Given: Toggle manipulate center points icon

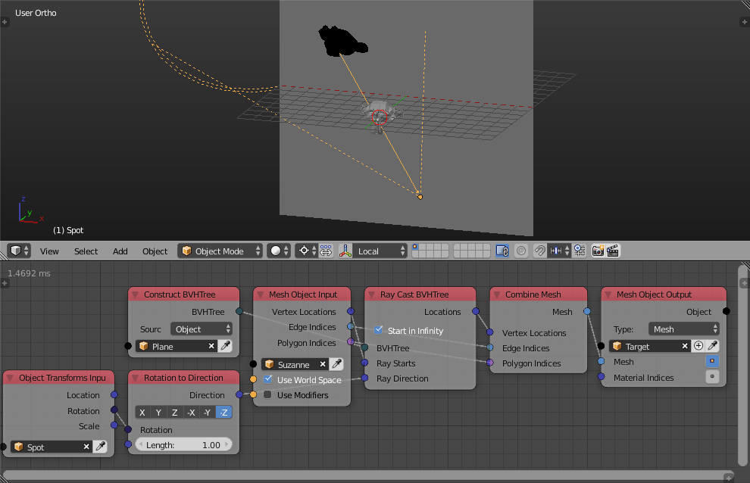Looking at the screenshot, I should (327, 251).
